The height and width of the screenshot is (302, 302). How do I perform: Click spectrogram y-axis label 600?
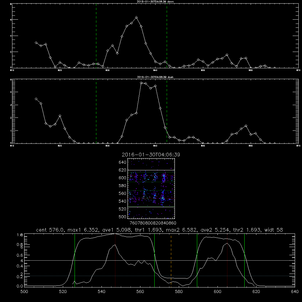pos(123,178)
